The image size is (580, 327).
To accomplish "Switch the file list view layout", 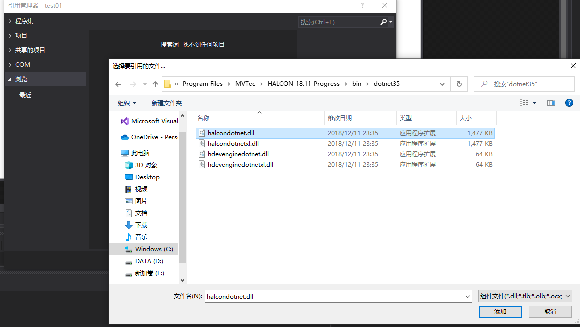I will (524, 103).
